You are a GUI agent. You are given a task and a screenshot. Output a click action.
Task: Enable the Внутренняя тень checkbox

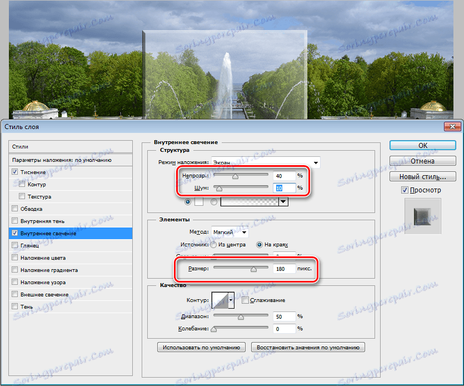coord(15,221)
